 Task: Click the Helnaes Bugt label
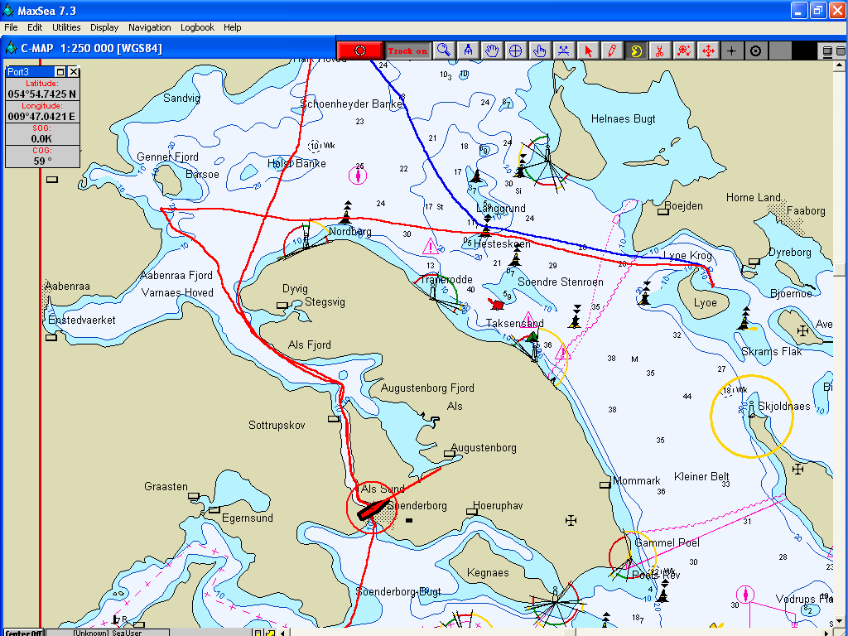(623, 119)
